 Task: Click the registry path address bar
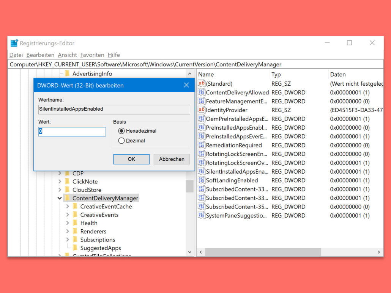[x=196, y=64]
